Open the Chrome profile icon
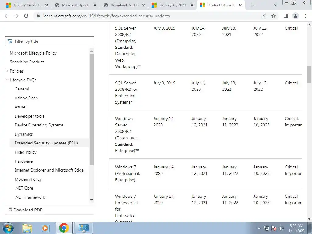 pyautogui.click(x=296, y=16)
